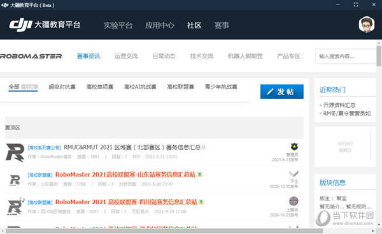Viewport: 382px width, 234px height.
Task: Filter by 超级对抗赛
Action: coord(62,87)
